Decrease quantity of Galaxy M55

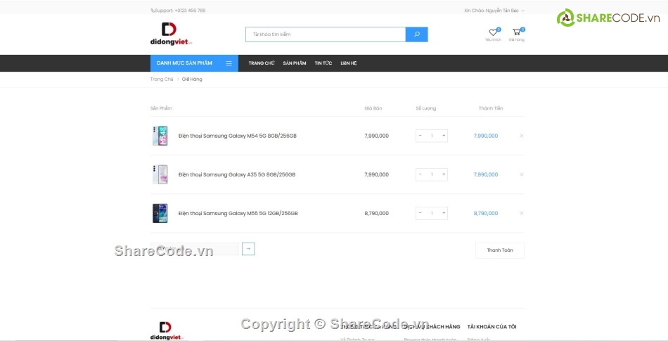[420, 213]
